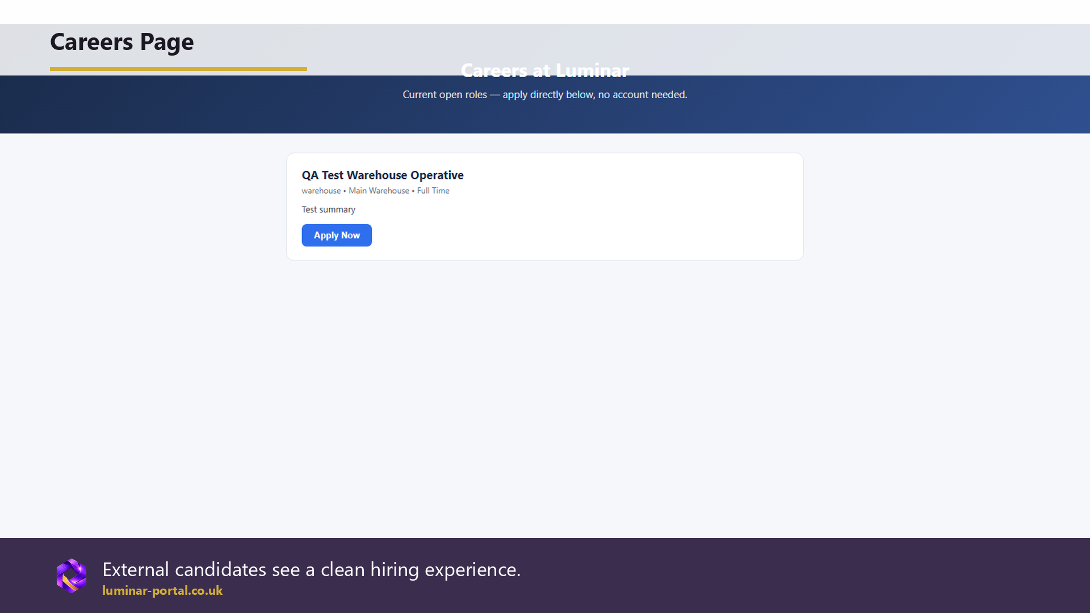The height and width of the screenshot is (613, 1090).
Task: Click 'External candidates see a clean hiring experience' caption
Action: click(x=311, y=569)
